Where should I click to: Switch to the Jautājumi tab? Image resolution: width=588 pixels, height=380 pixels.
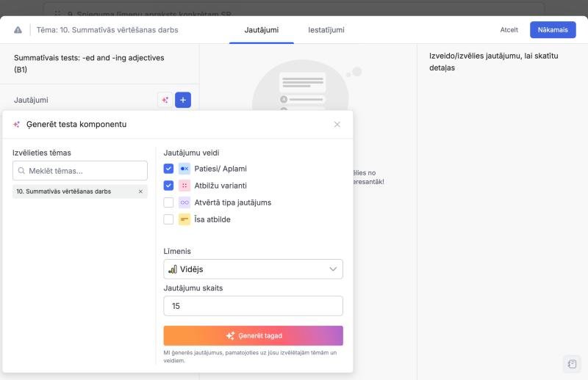point(262,30)
